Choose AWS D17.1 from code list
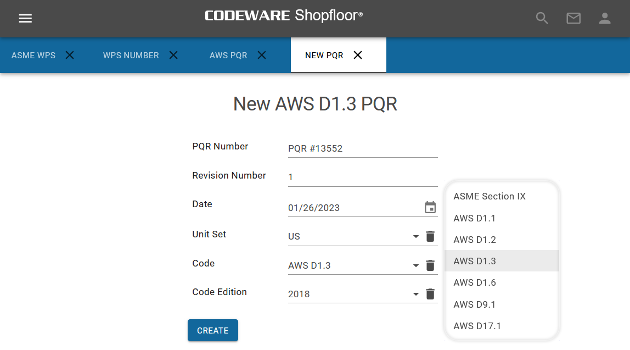 502,326
